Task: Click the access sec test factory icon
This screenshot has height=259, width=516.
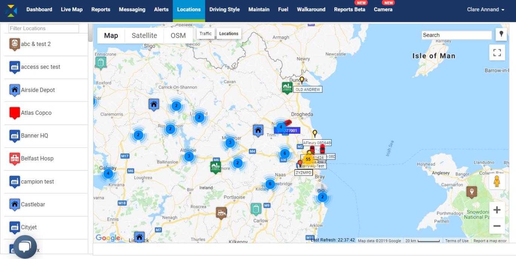Action: click(x=15, y=67)
